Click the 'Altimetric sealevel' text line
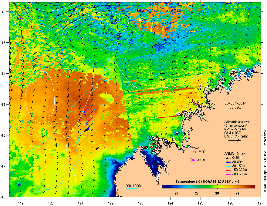 pos(237,122)
